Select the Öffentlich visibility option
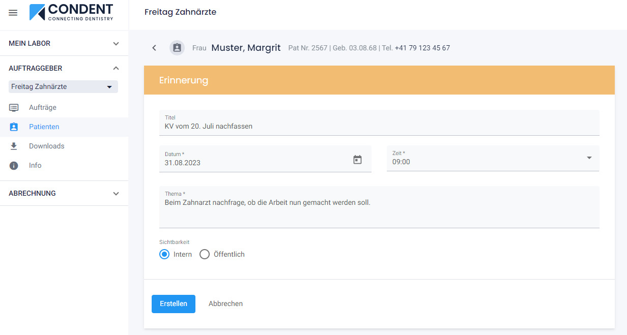Viewport: 627px width, 335px height. (205, 254)
